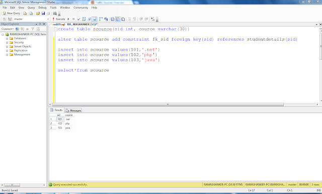Open the SQL editor toolbar options arrow
This screenshot has height=194, width=322.
(157, 20)
